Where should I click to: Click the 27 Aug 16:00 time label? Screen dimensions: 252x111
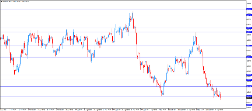(x=144, y=110)
